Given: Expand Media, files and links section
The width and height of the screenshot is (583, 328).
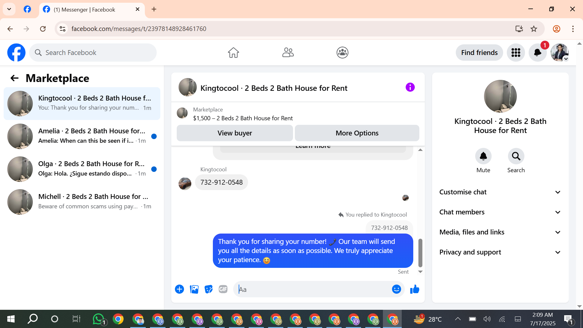Looking at the screenshot, I should [x=500, y=232].
